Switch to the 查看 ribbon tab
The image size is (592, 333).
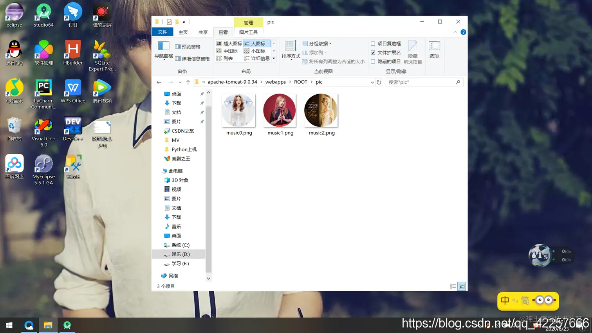(223, 32)
